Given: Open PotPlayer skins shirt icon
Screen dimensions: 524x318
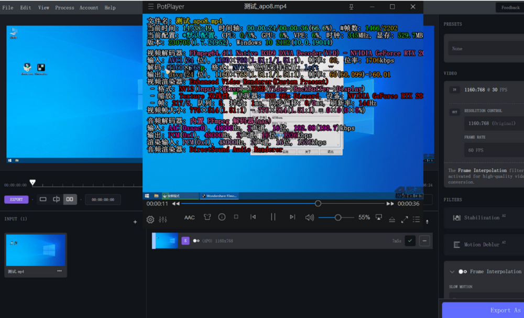Looking at the screenshot, I should (x=207, y=217).
